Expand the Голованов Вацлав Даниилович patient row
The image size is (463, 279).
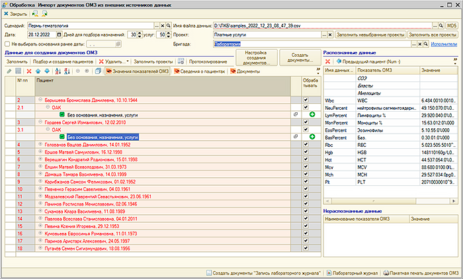pyautogui.click(x=40, y=144)
